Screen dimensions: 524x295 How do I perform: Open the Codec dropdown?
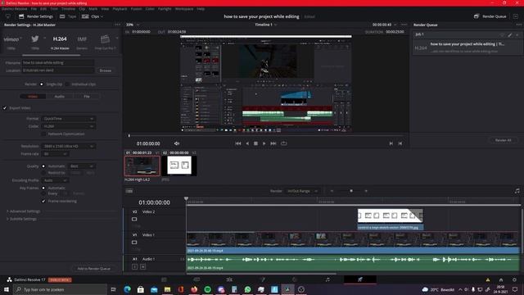[x=68, y=126]
